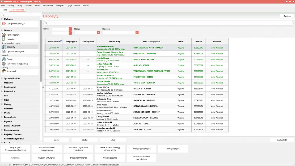This screenshot has height=166, width=295.
Task: Collapse the Warsztat sidebar section
Action: coord(2,30)
